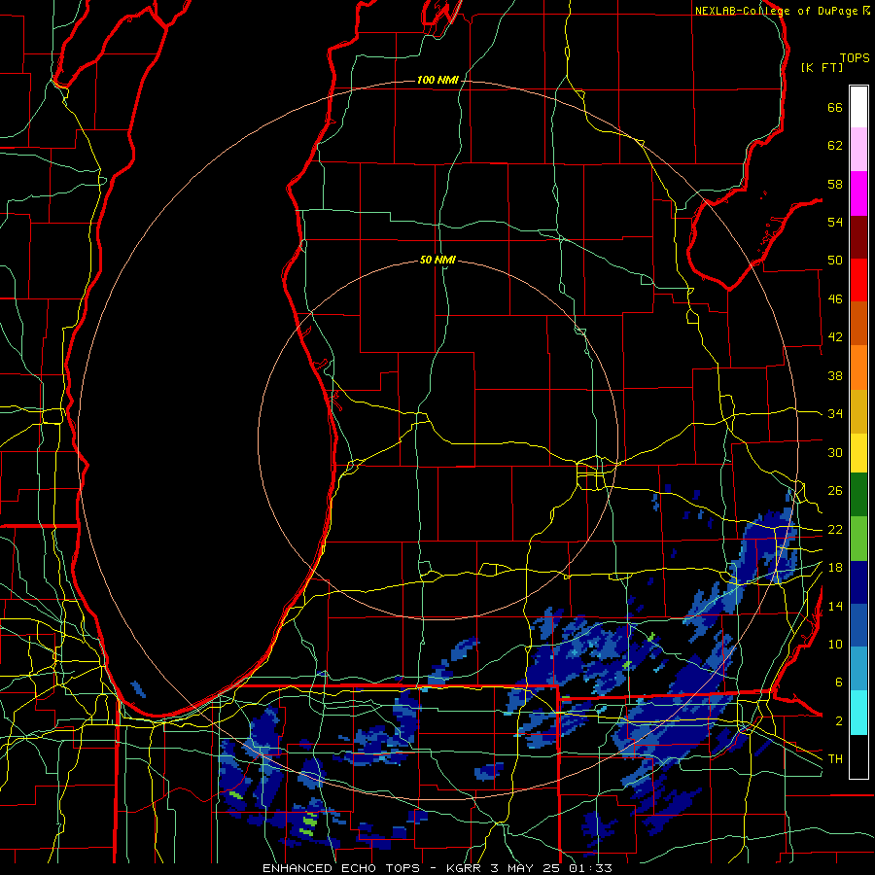This screenshot has width=875, height=875.
Task: Click the medium blue legend swatch
Action: pos(858,625)
